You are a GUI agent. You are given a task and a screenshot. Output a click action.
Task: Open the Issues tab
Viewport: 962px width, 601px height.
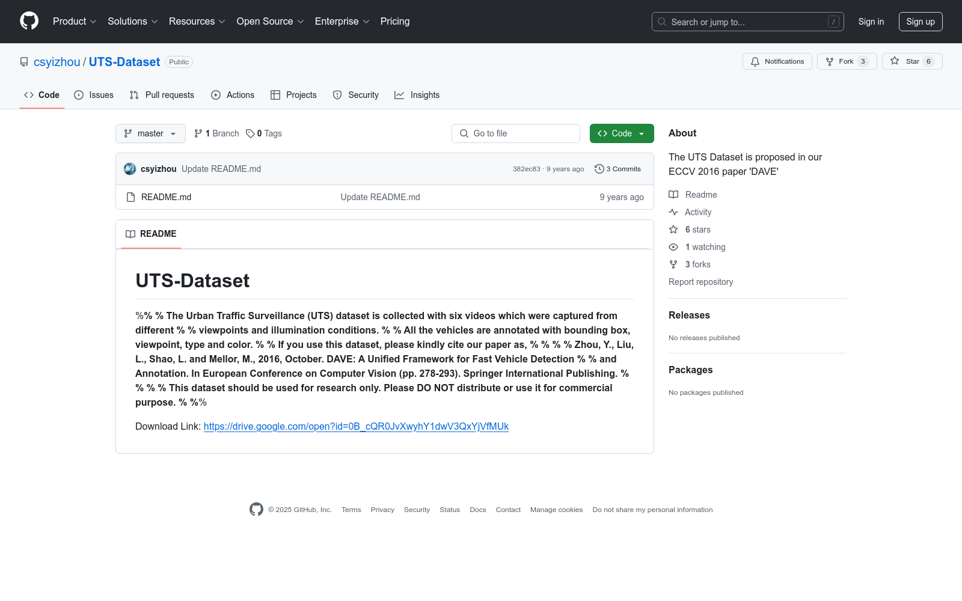click(94, 95)
